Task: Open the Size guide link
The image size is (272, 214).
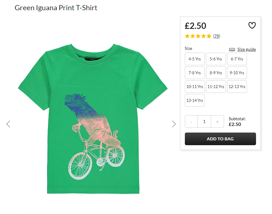Action: coord(246,49)
